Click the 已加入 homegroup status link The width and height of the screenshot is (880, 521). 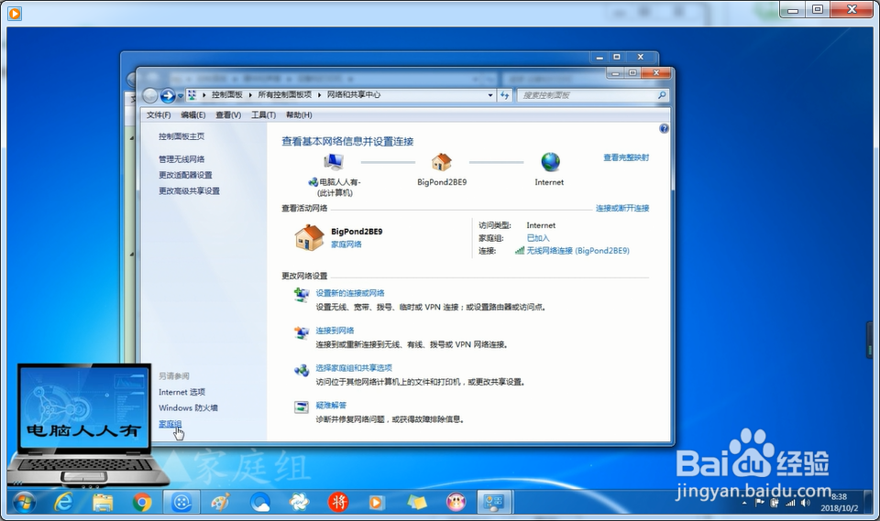click(538, 238)
